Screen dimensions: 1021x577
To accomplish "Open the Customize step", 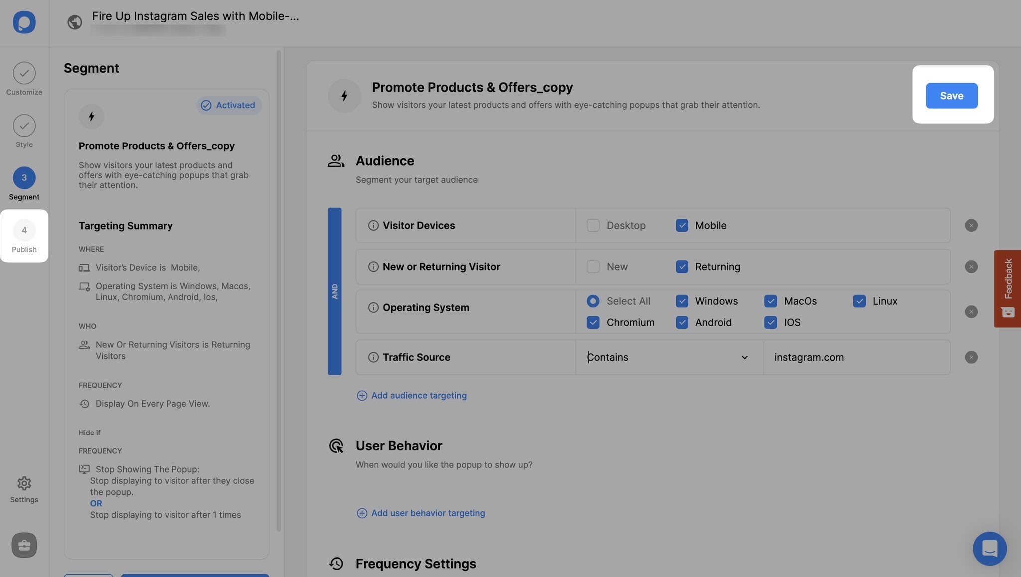I will pyautogui.click(x=24, y=79).
